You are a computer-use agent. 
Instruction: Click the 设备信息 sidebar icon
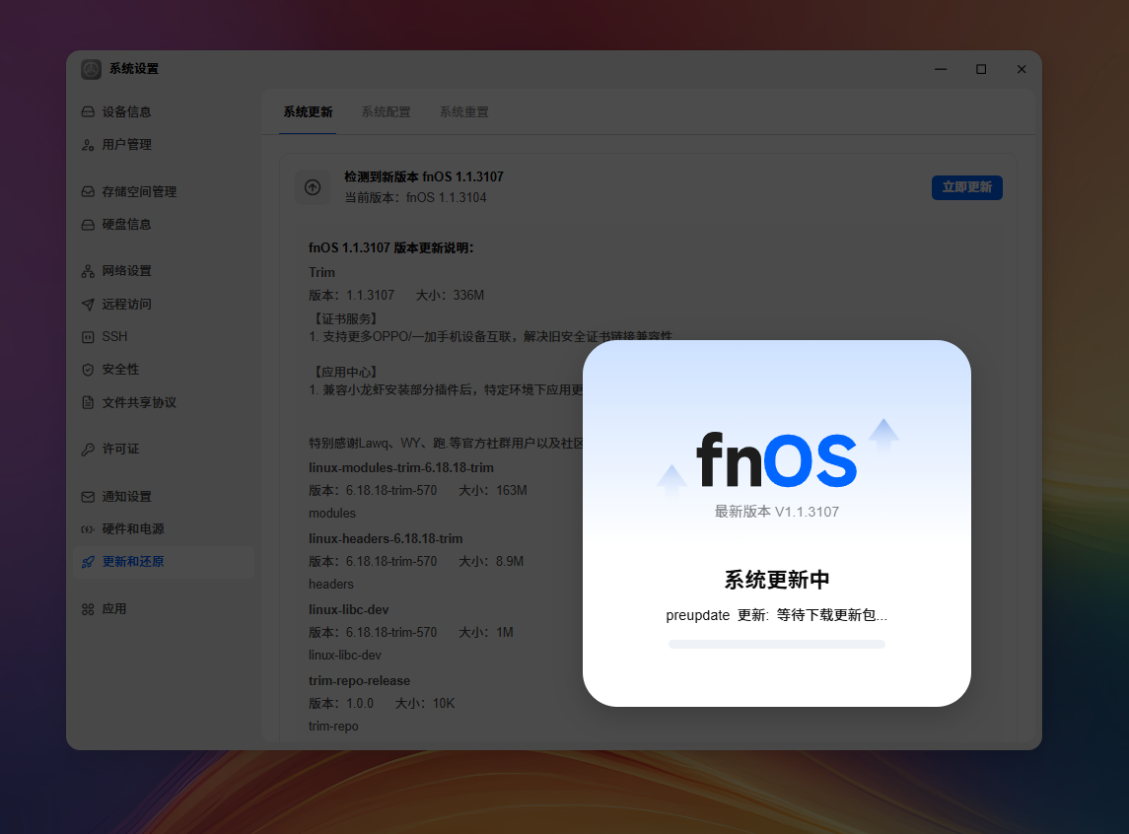coord(88,111)
